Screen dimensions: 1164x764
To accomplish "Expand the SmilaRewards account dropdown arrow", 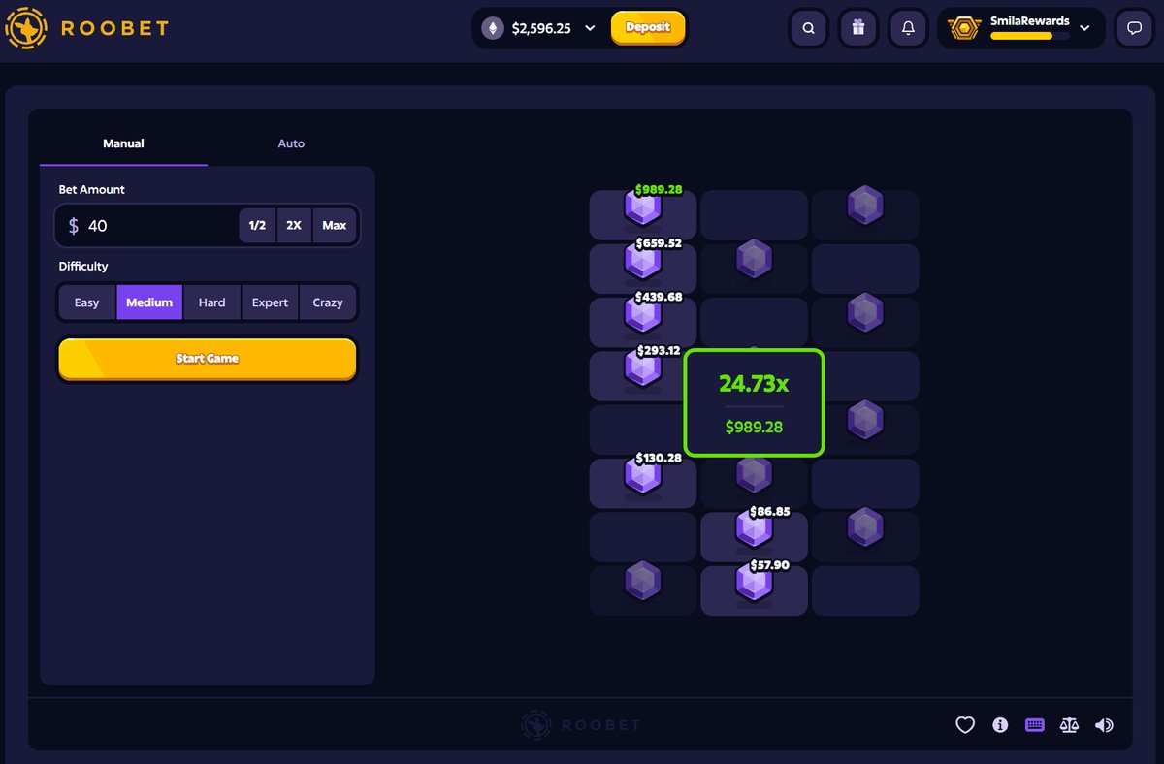I will 1084,28.
